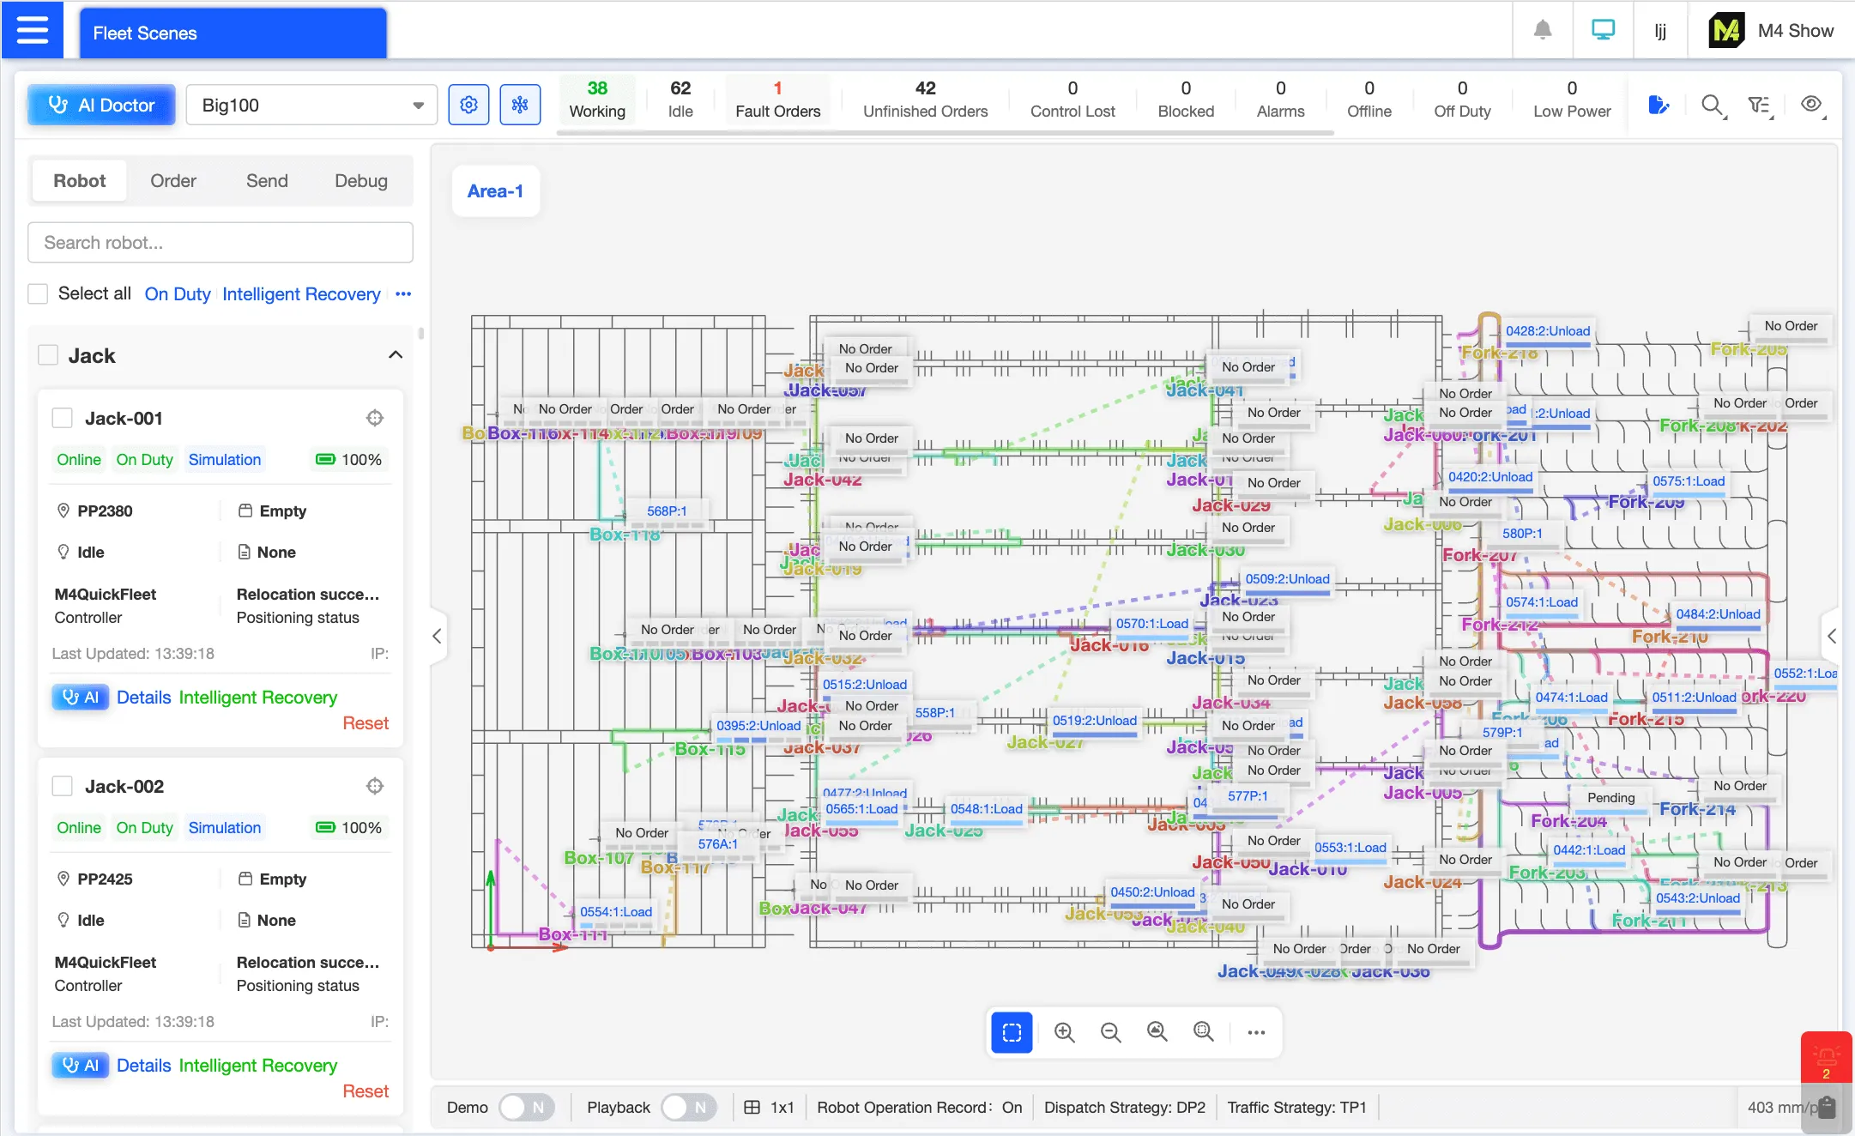Open the gear settings next to Big100

tap(468, 105)
